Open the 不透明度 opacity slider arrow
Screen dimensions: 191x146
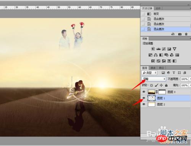click(x=190, y=79)
